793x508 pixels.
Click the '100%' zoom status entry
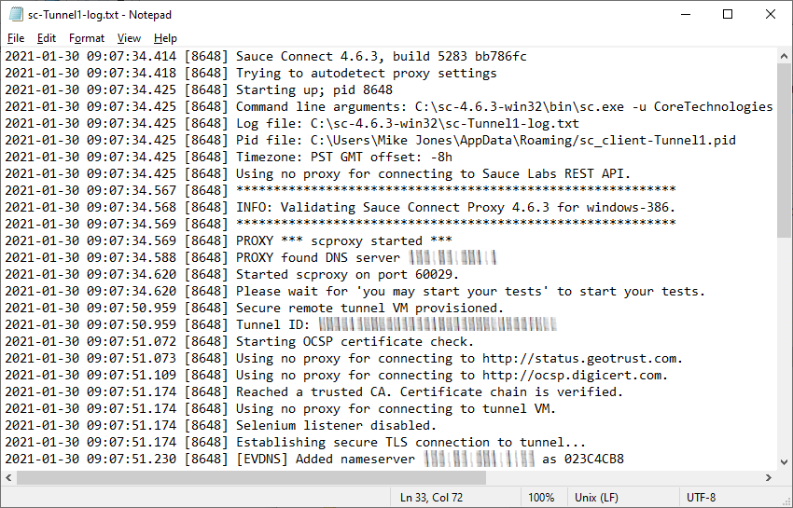pyautogui.click(x=541, y=498)
